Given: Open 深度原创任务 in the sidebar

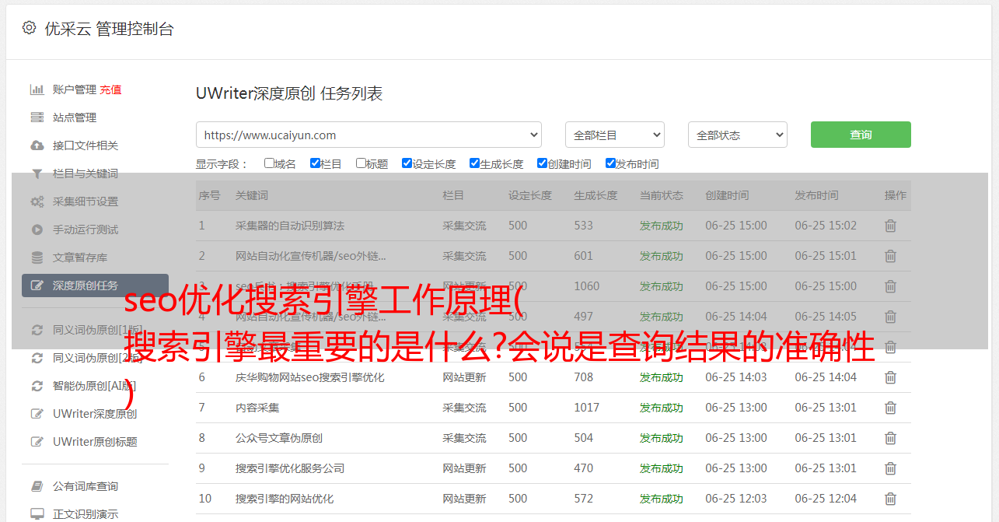Looking at the screenshot, I should coord(95,286).
